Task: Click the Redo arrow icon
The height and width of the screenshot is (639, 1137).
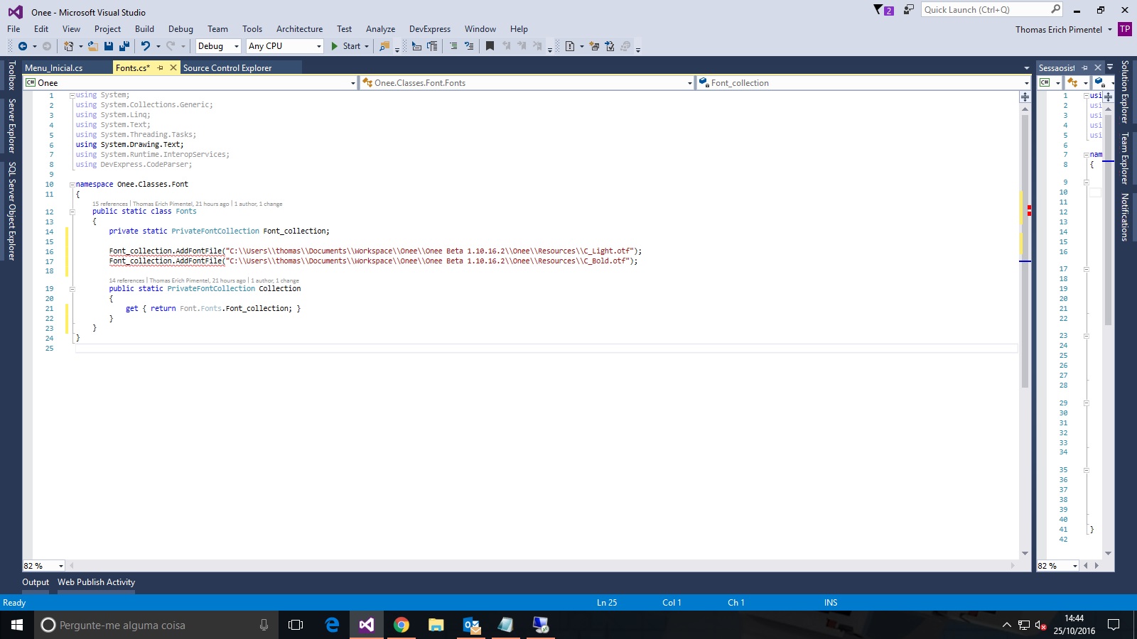Action: pos(171,46)
